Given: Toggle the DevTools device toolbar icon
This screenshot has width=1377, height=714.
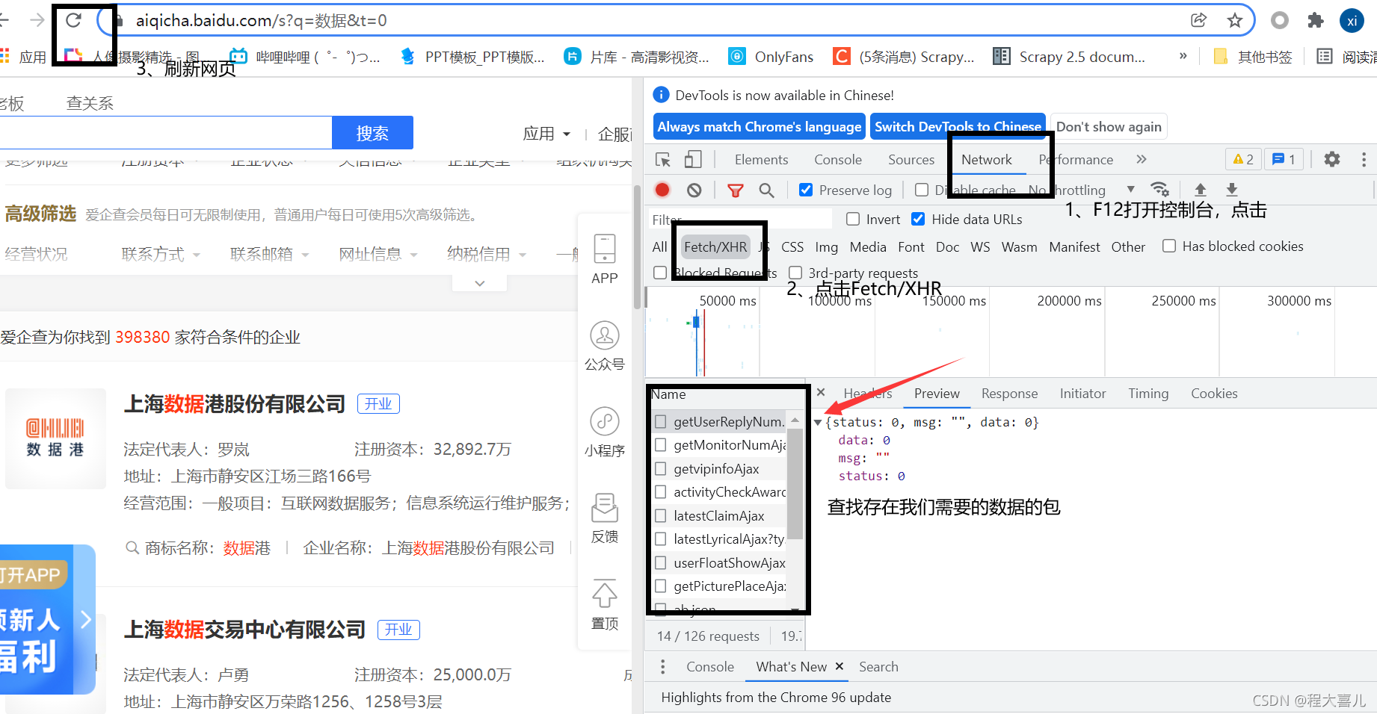Looking at the screenshot, I should click(x=693, y=159).
